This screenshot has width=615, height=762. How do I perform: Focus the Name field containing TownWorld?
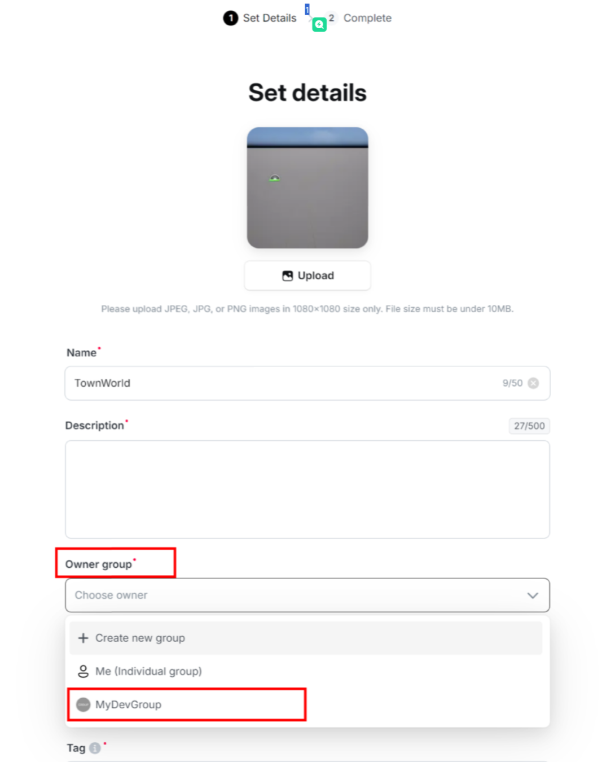282,383
